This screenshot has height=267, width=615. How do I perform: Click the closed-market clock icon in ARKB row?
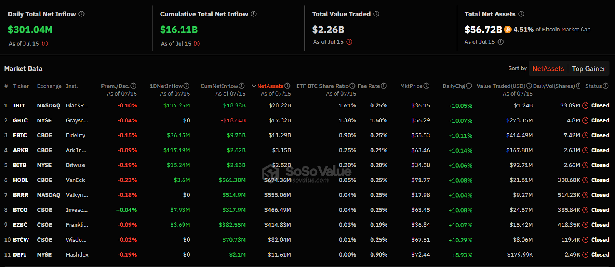(x=585, y=150)
